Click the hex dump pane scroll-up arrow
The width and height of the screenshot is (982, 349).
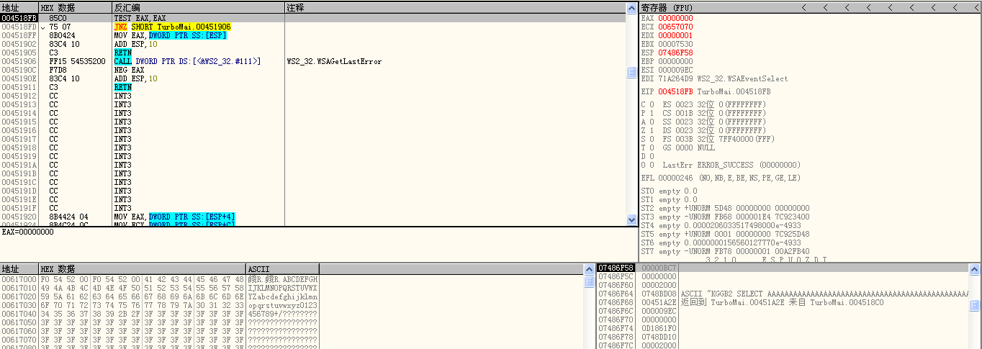click(x=589, y=268)
